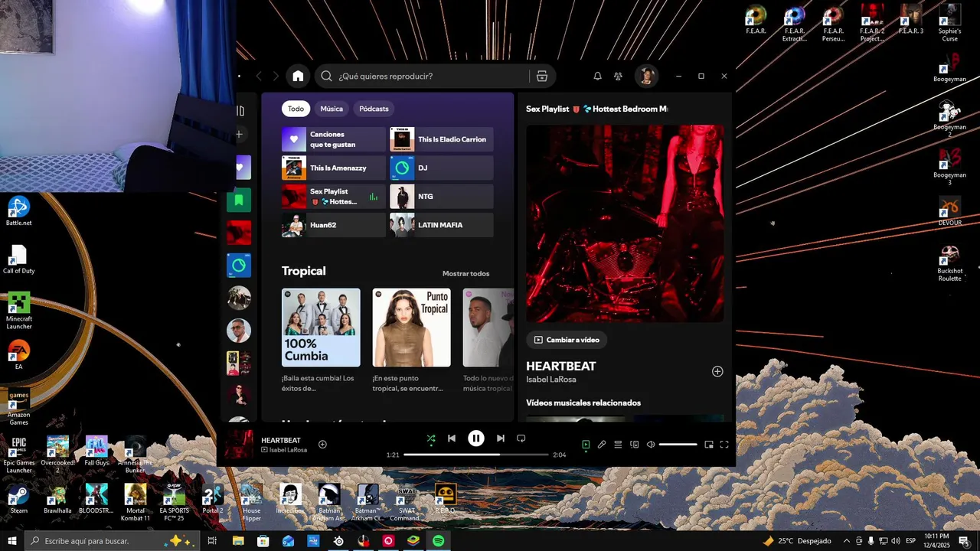Select the Steam desktop shortcut
Viewport: 980px width, 551px height.
click(18, 499)
